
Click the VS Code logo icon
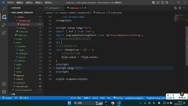(3, 2)
